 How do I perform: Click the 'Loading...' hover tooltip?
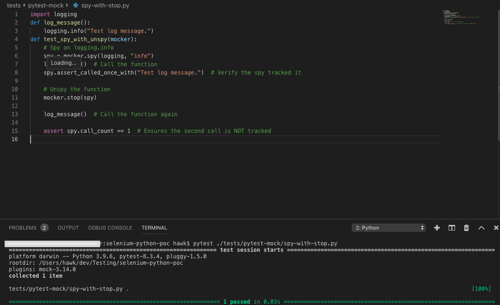(x=64, y=63)
